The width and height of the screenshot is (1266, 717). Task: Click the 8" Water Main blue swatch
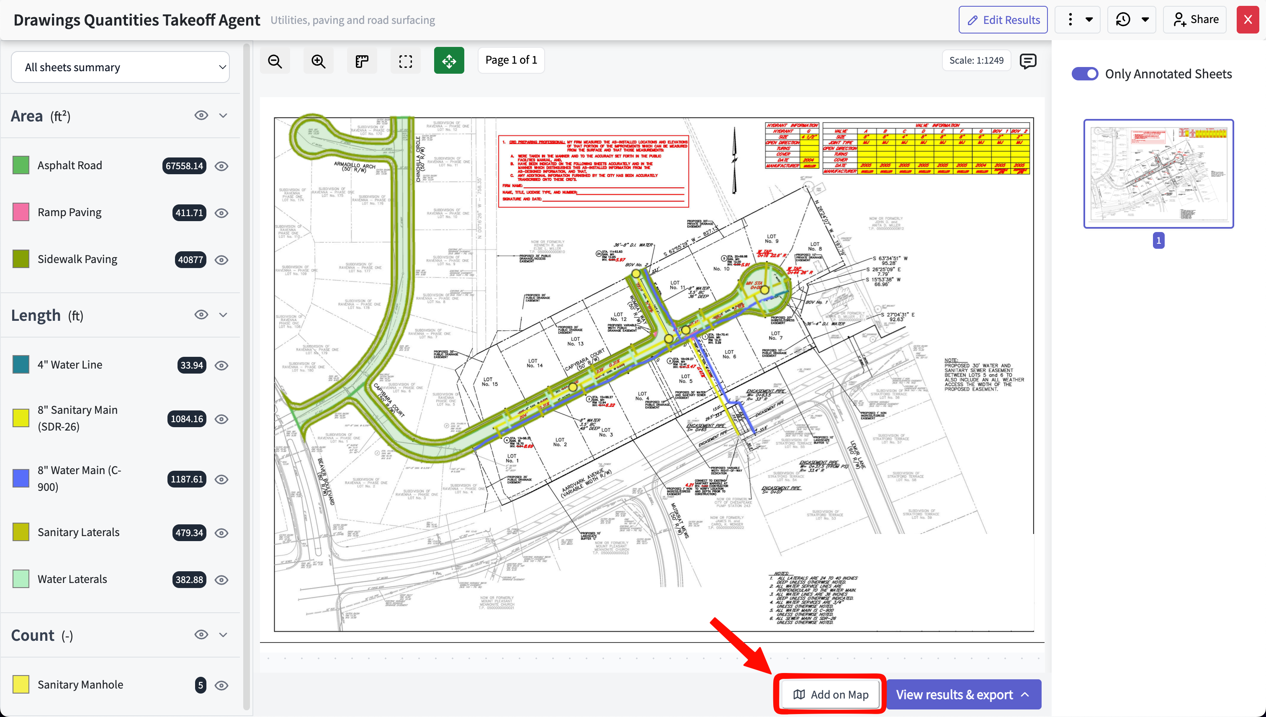pyautogui.click(x=21, y=478)
